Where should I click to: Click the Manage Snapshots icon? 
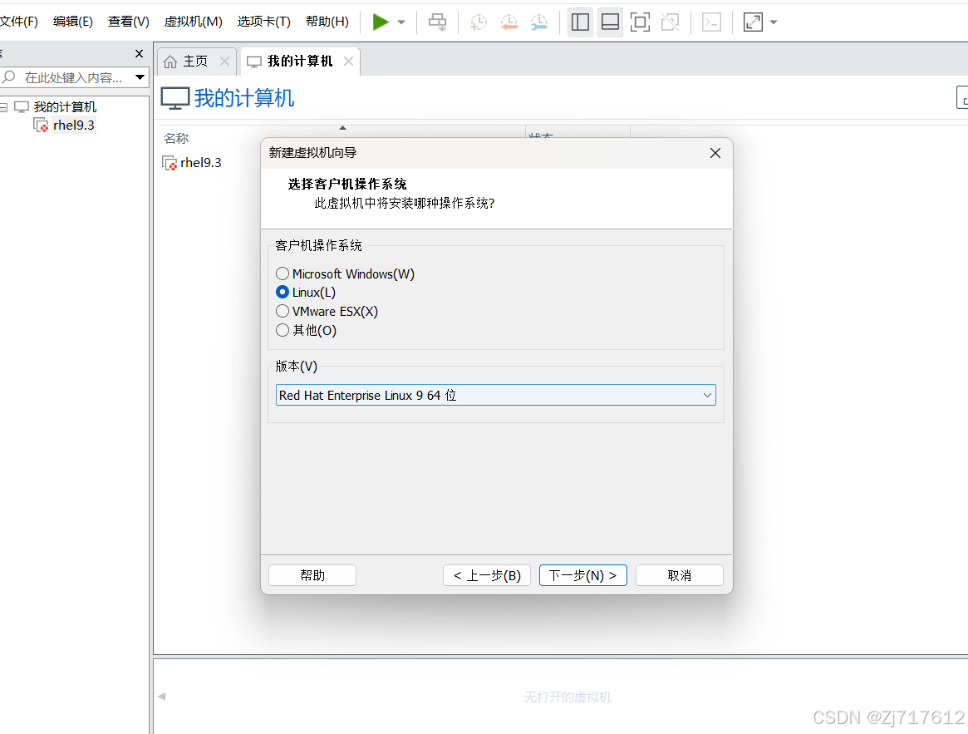(x=539, y=22)
